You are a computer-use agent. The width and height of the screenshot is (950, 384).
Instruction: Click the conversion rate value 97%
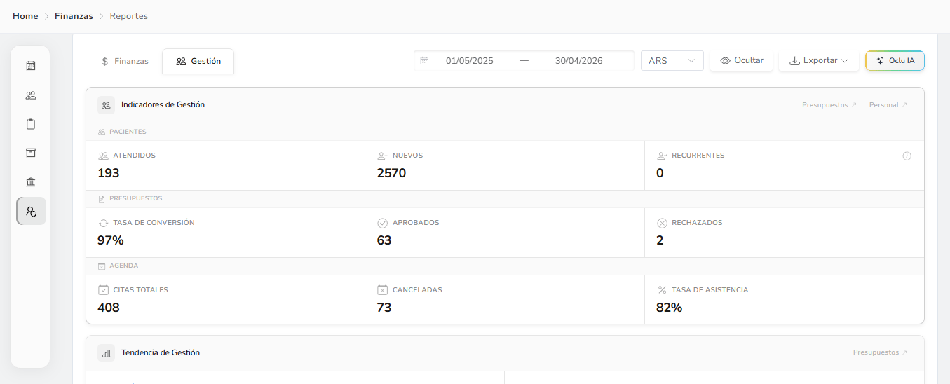click(111, 240)
